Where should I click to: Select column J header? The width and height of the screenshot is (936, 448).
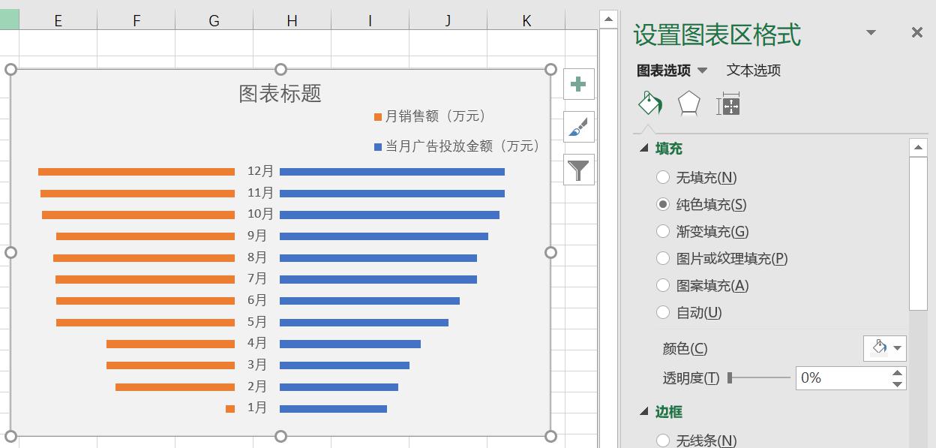pos(448,21)
